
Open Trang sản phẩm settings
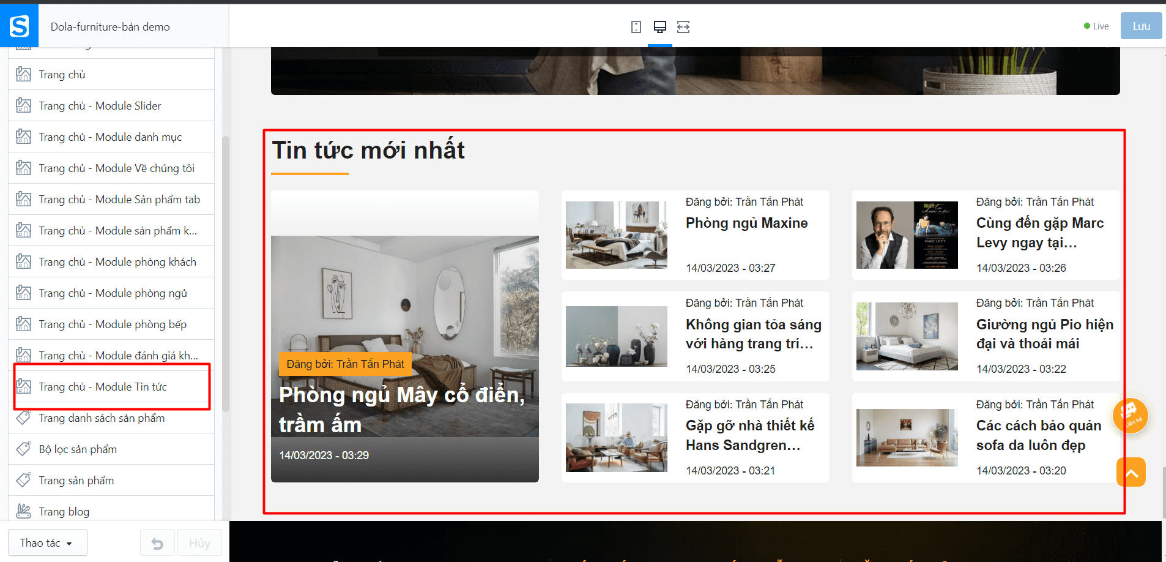coord(111,481)
